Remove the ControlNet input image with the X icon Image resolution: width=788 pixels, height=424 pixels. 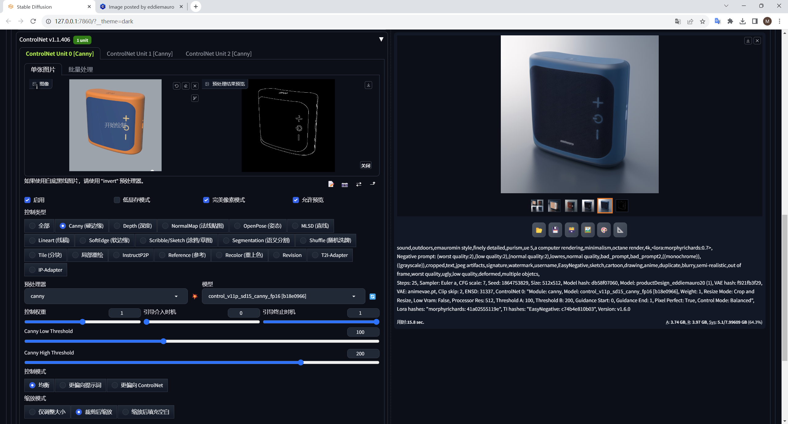tap(195, 86)
